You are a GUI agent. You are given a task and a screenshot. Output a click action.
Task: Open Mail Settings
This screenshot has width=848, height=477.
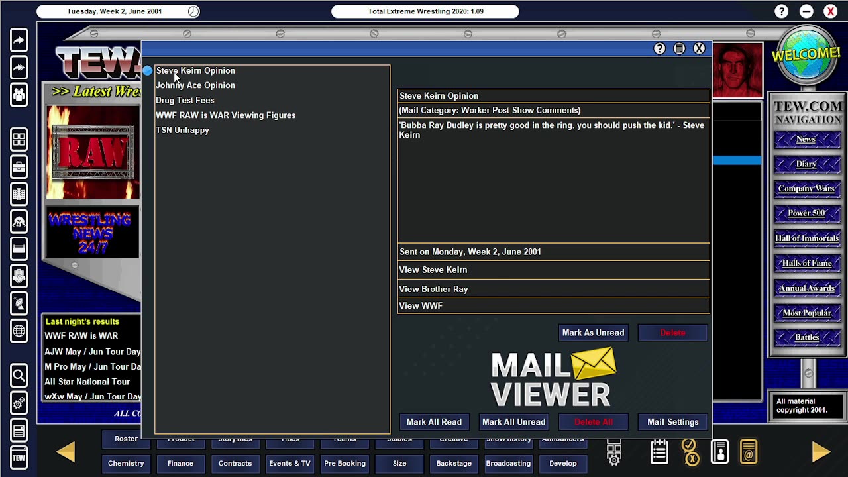(672, 422)
